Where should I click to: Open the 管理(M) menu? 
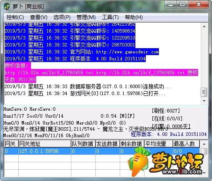(x=86, y=17)
